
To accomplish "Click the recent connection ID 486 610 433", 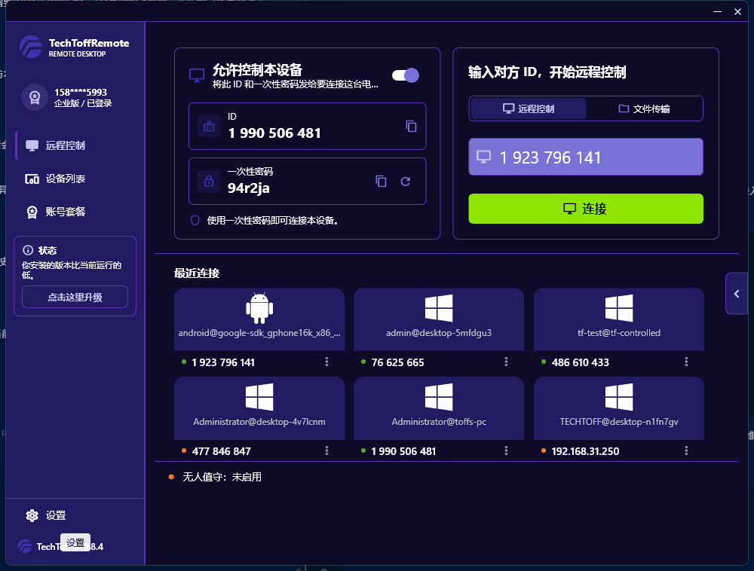I will click(580, 362).
